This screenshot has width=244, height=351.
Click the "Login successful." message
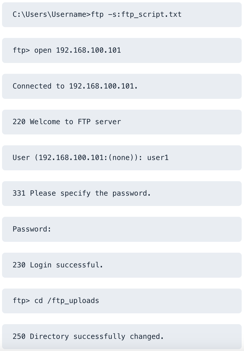point(66,265)
